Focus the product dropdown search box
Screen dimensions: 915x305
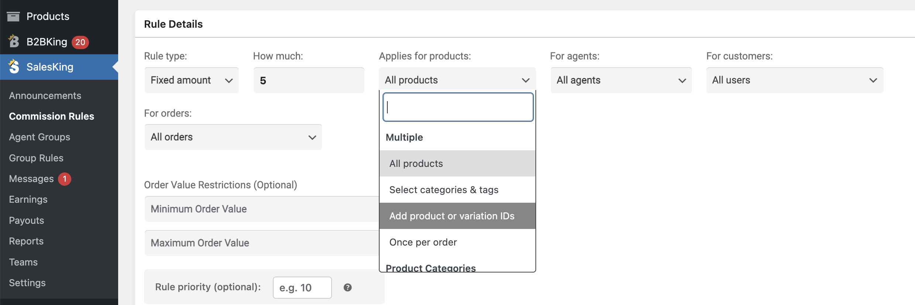(458, 107)
